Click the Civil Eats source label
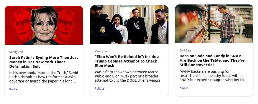Viewport: 258px width, 104px height. coord(185,50)
